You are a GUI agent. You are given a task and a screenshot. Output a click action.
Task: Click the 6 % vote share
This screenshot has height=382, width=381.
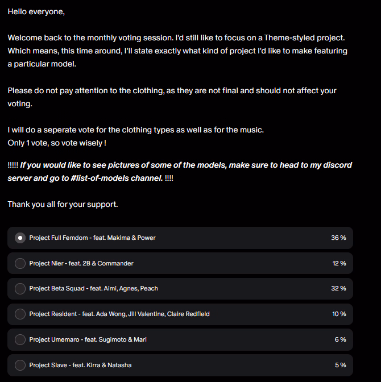[340, 339]
